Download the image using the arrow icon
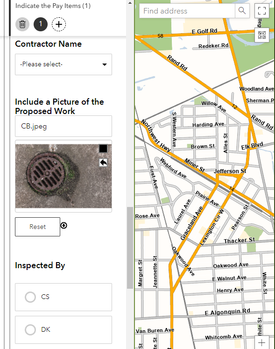Image resolution: width=275 pixels, height=349 pixels. coord(64,226)
